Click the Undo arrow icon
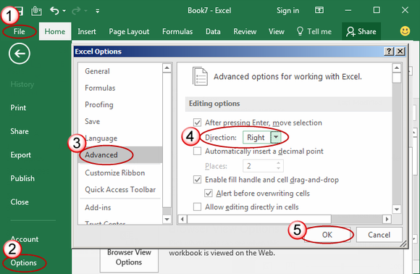 (54, 11)
